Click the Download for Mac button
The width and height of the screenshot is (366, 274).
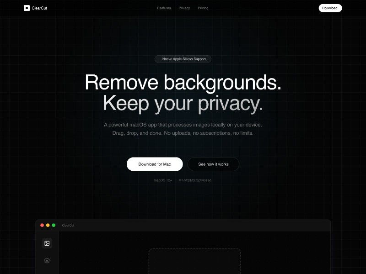(x=155, y=164)
